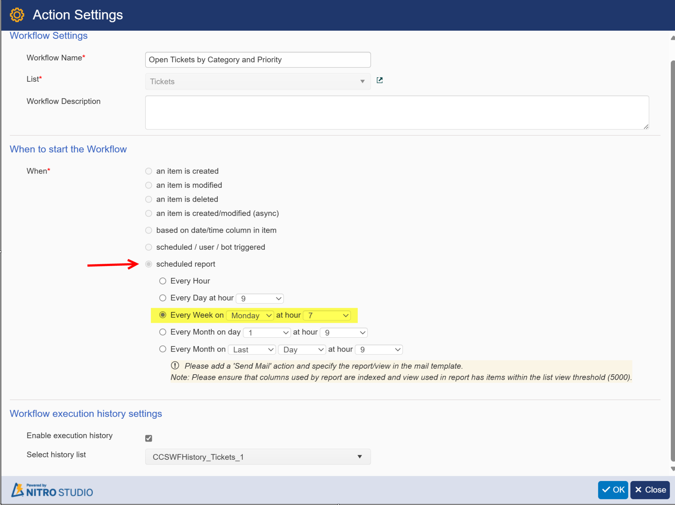Open hour dropdown for Every Month on day

[344, 332]
